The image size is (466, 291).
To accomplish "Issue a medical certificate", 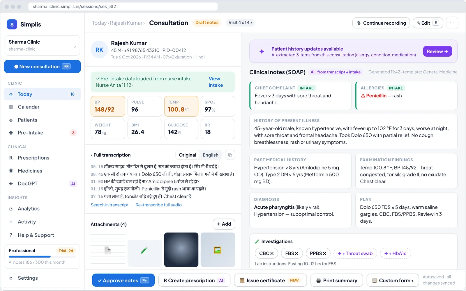I will pos(270,281).
